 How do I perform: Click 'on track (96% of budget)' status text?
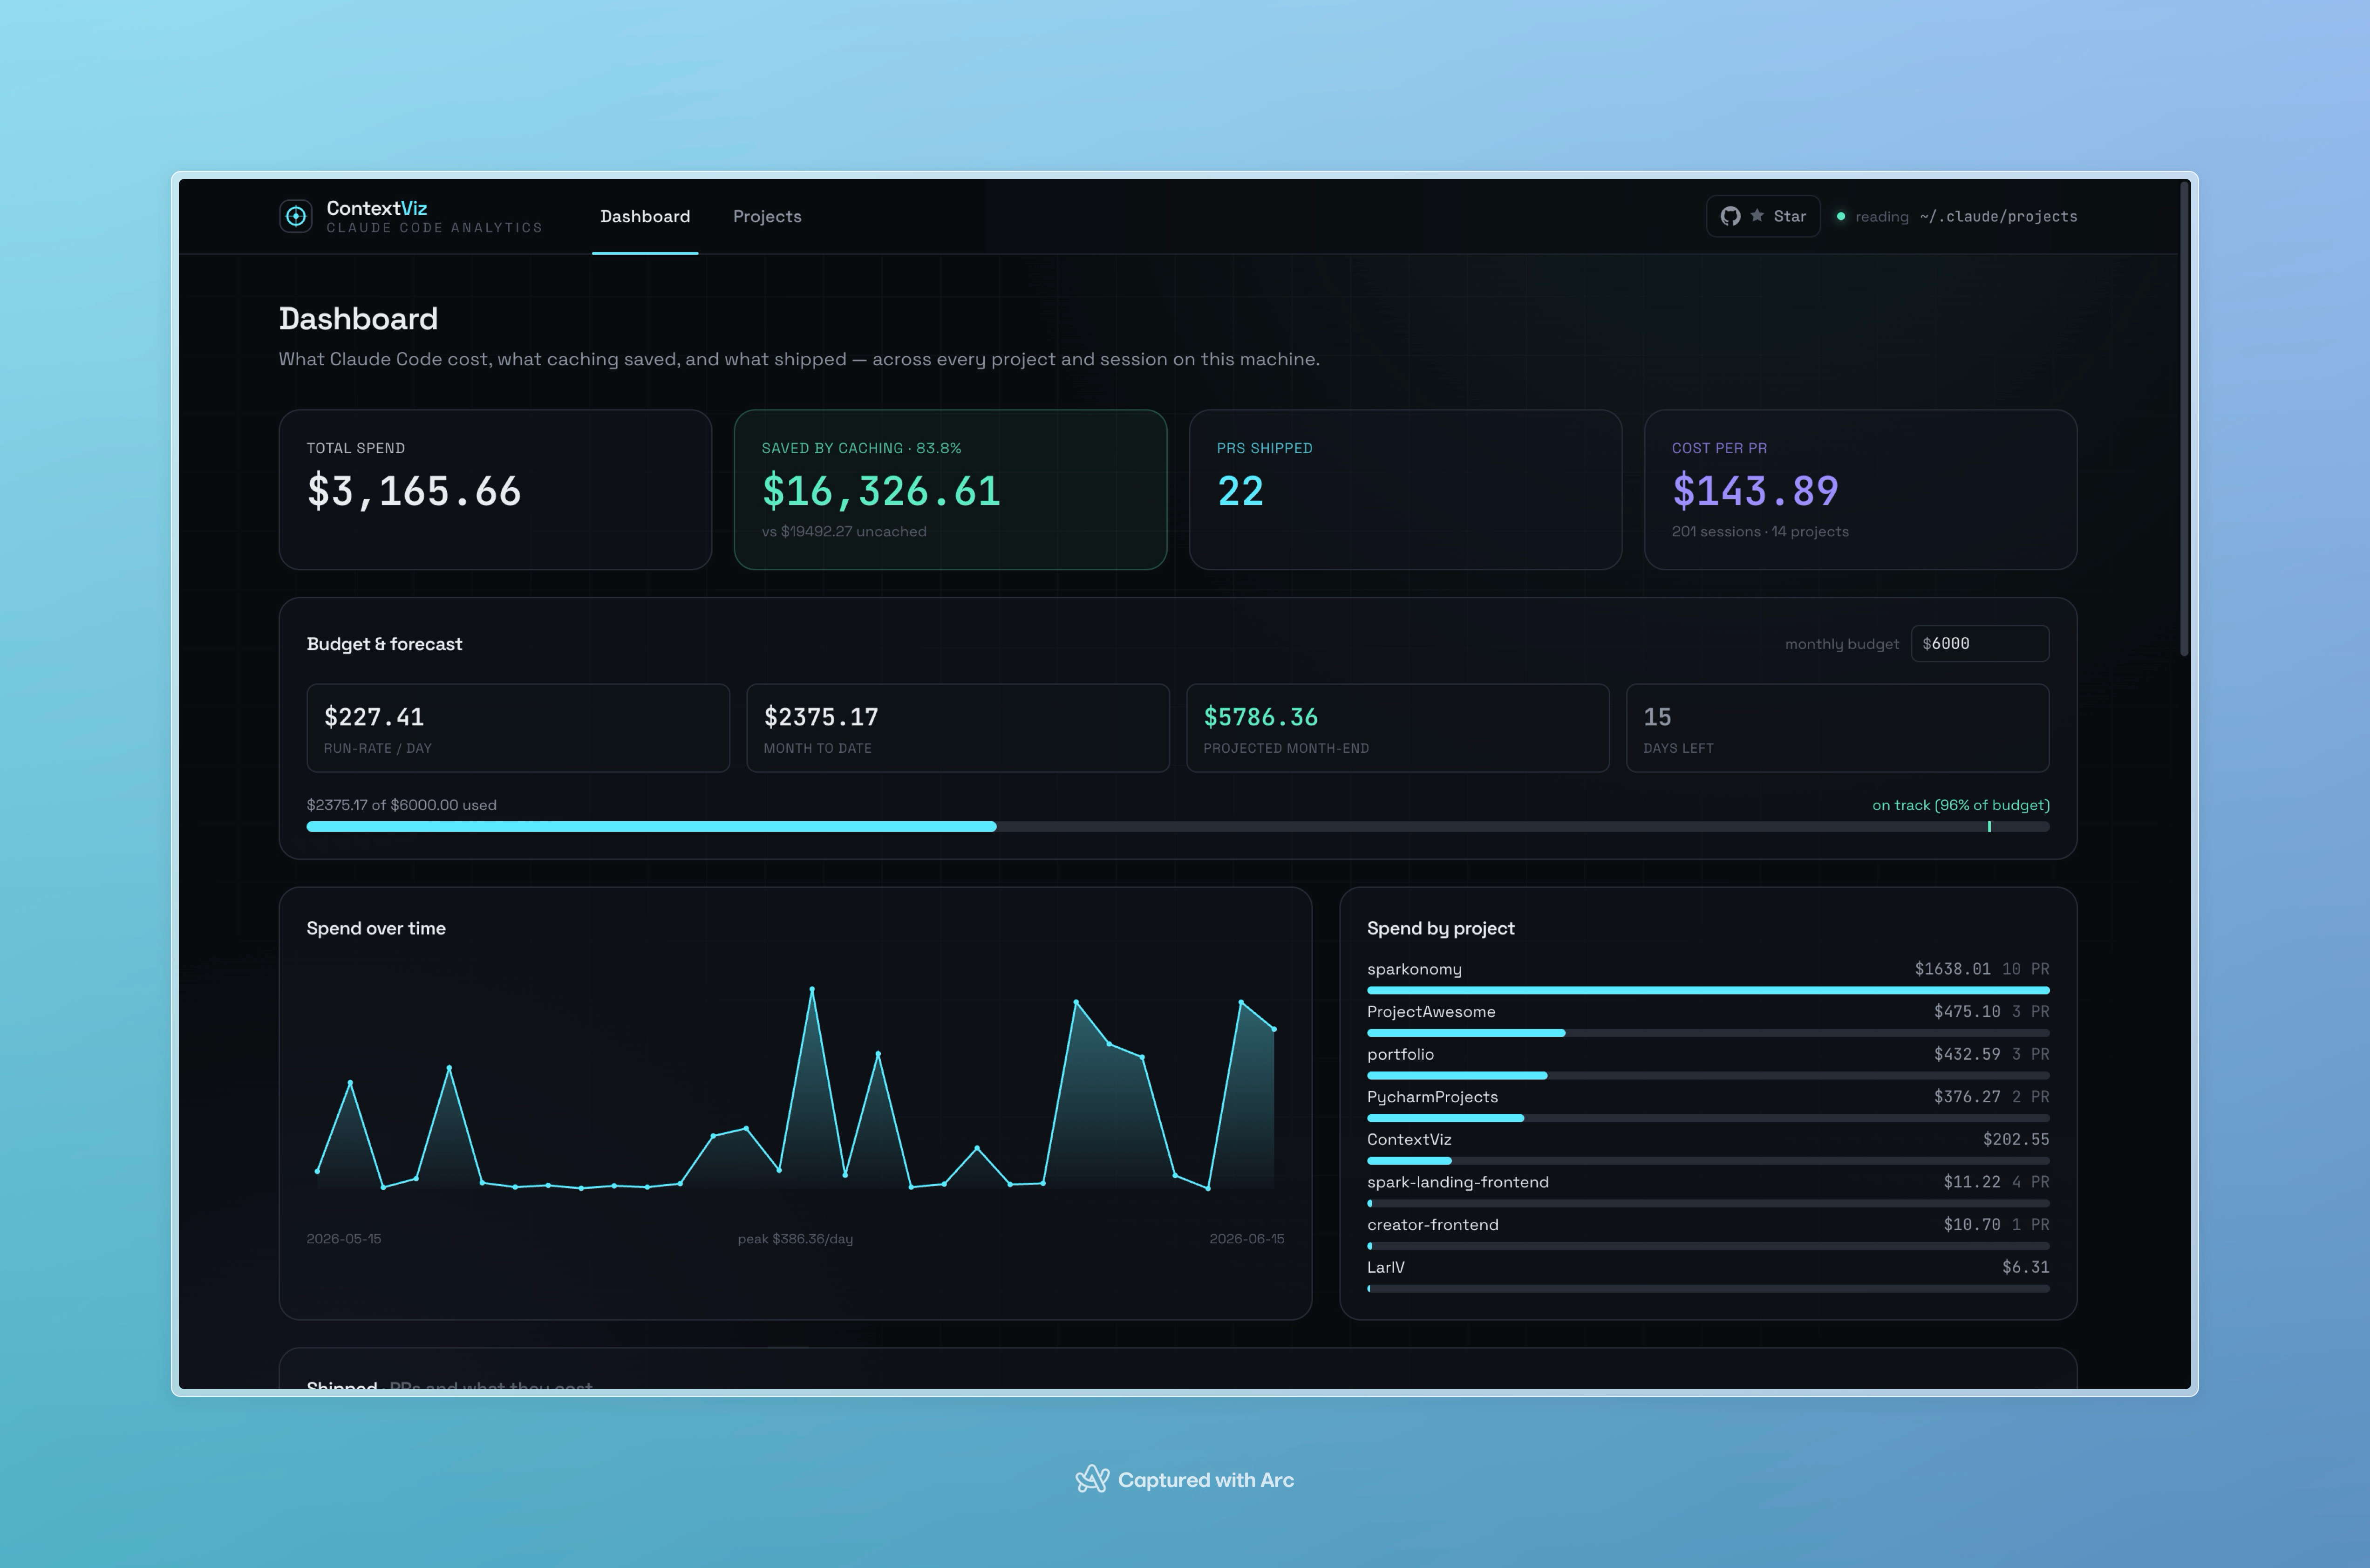(x=1960, y=805)
